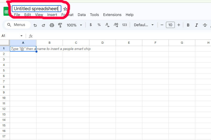Image resolution: width=211 pixels, height=140 pixels.
Task: Increase font size with plus button
Action: click(179, 25)
